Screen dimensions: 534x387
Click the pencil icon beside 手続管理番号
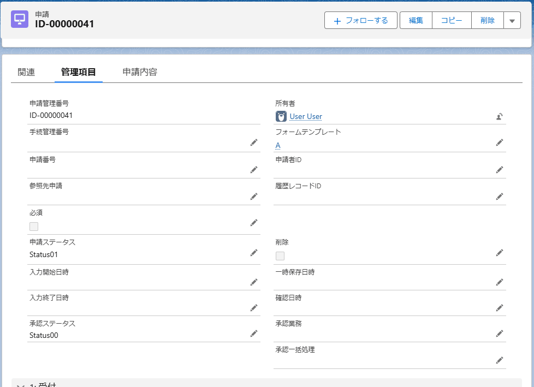click(x=253, y=142)
